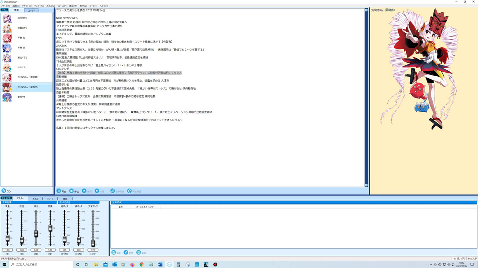Pick the 桜乃そら voice avatar
The height and width of the screenshot is (268, 478).
[x=7, y=67]
